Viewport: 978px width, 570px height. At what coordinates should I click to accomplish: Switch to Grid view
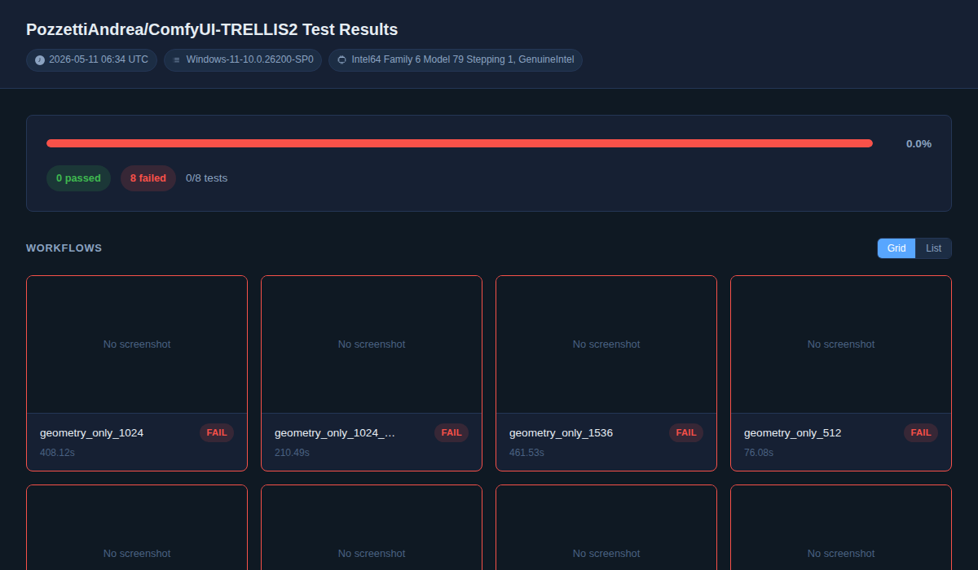click(x=896, y=248)
